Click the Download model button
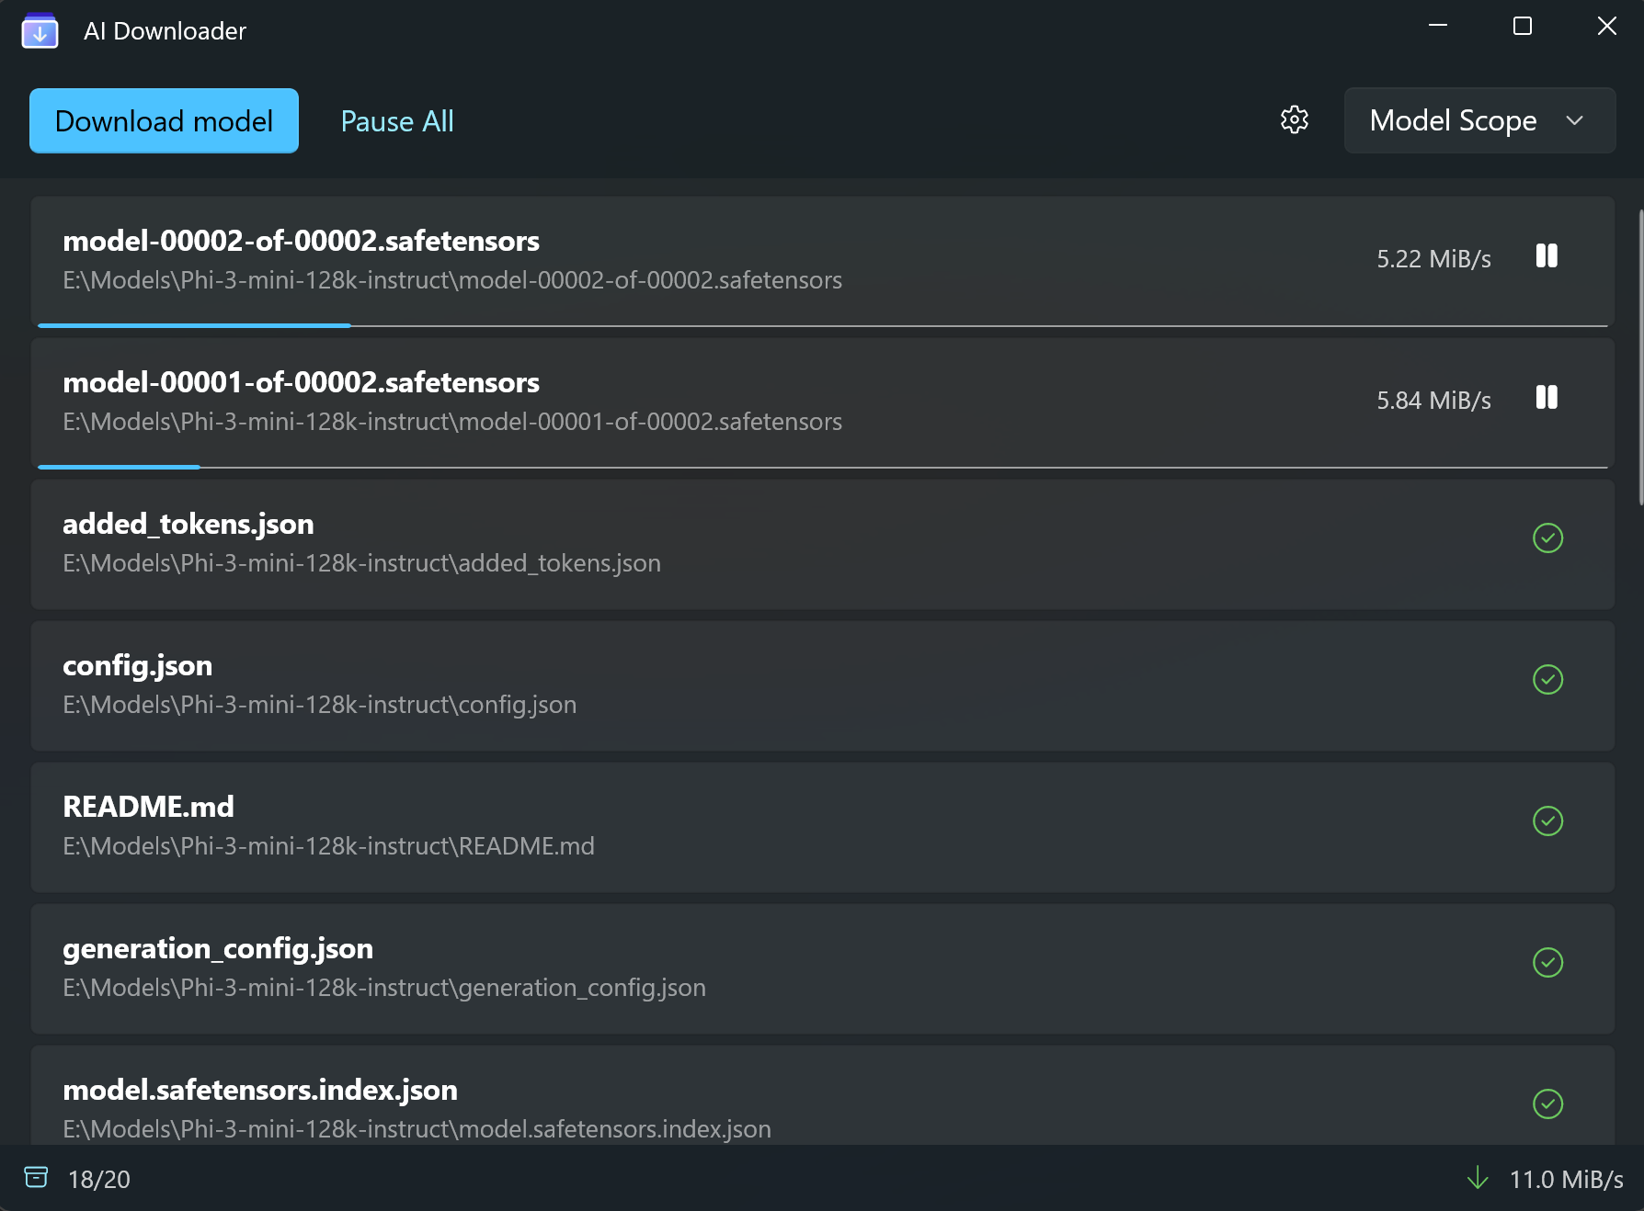1644x1211 pixels. coord(164,120)
